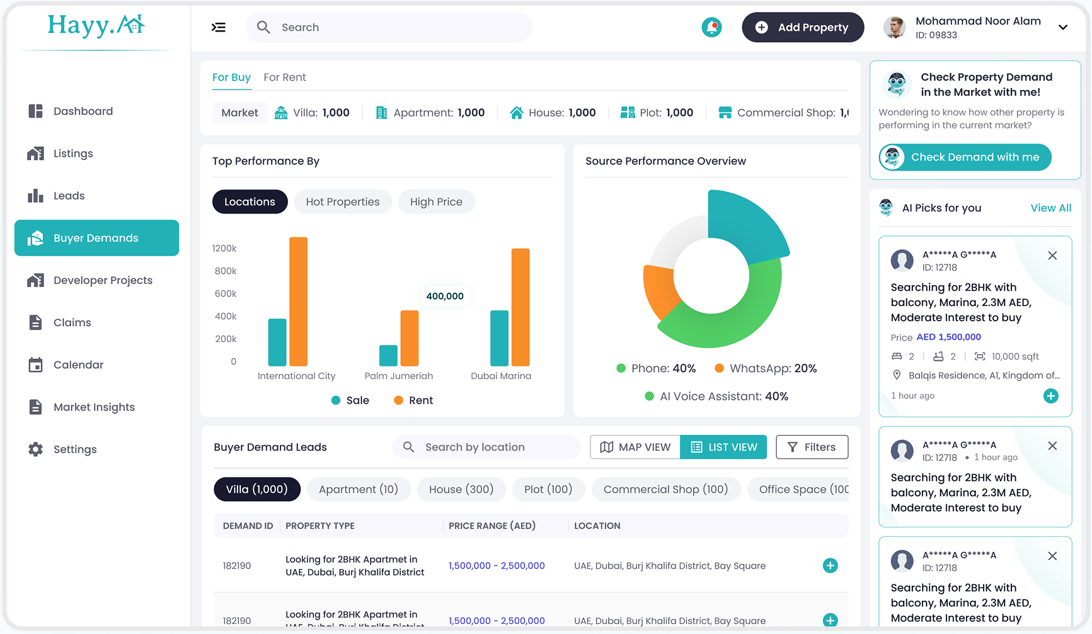Expand the user profile dropdown arrow
Screen dimensions: 1092x634
click(x=1063, y=27)
